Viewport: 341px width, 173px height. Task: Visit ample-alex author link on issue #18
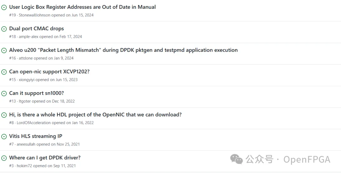[28, 37]
